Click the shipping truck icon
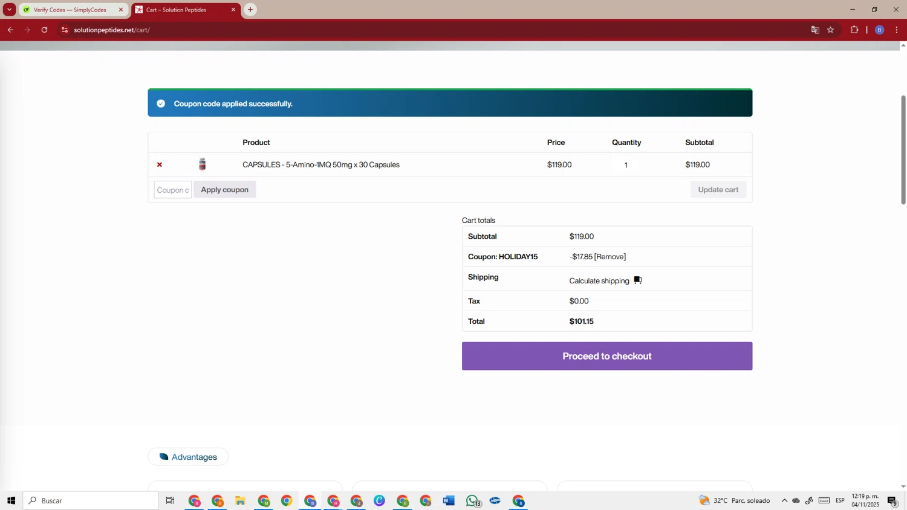907x510 pixels. (637, 280)
